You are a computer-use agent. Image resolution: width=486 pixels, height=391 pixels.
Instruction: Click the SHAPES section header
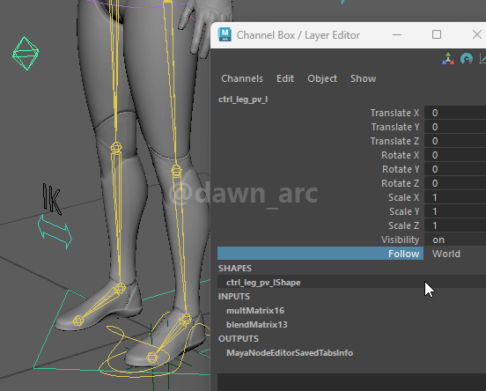[234, 269]
